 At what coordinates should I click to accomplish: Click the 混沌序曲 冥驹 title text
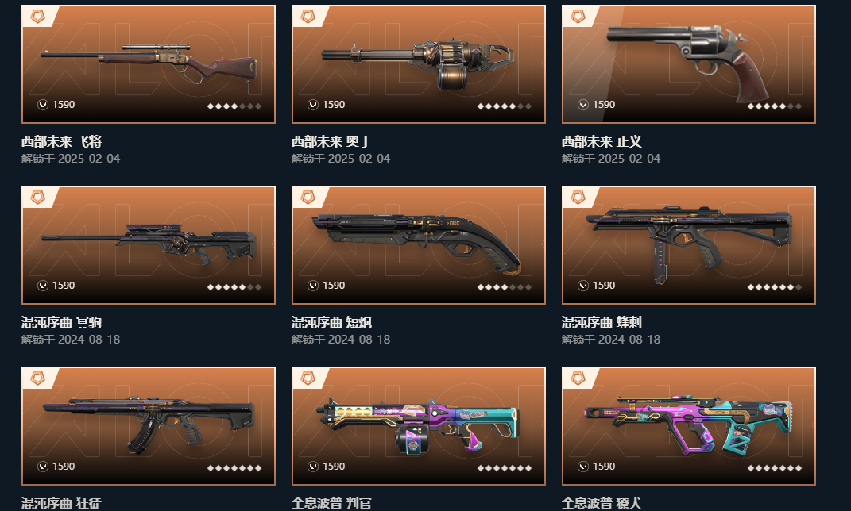(x=61, y=322)
